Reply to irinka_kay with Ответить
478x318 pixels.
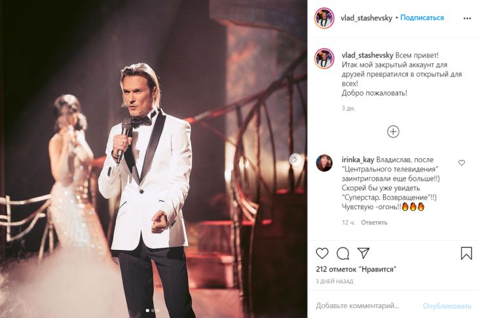click(374, 222)
